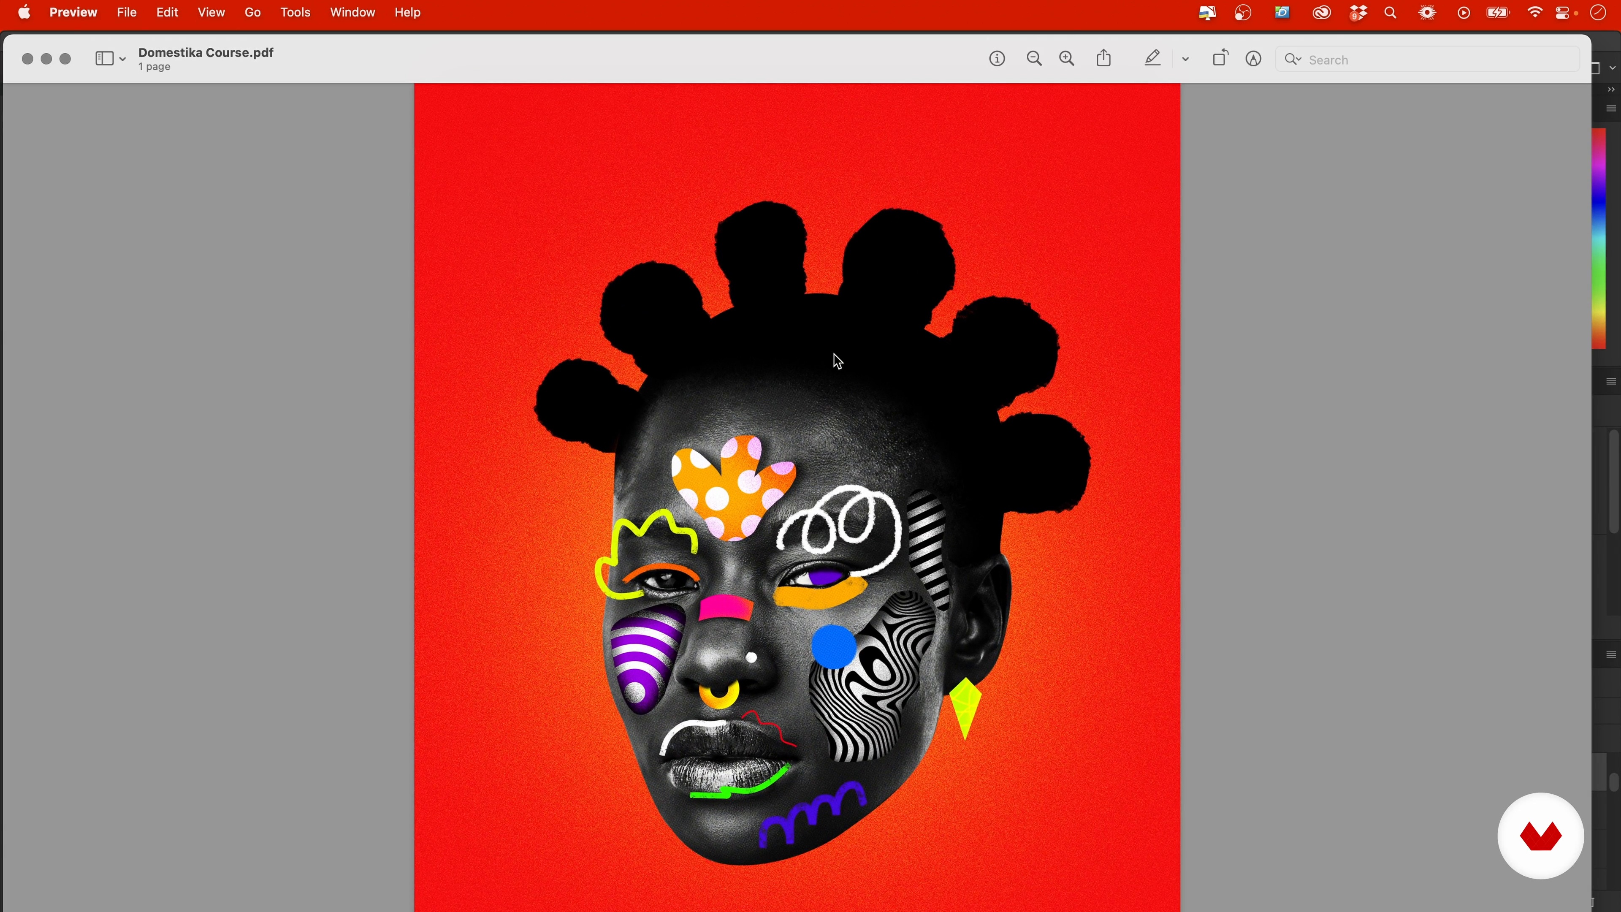Open the background window dropdown chevron
Viewport: 1621px width, 912px height.
(1613, 68)
